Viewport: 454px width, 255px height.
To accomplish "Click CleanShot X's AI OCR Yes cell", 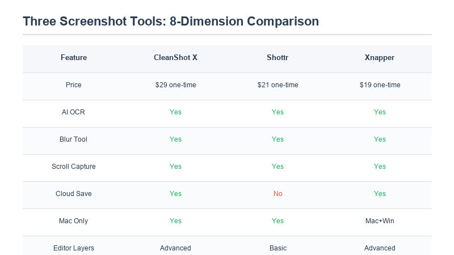I will point(175,112).
